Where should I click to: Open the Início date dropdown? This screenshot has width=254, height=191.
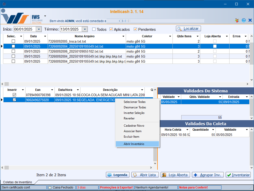tap(38, 29)
